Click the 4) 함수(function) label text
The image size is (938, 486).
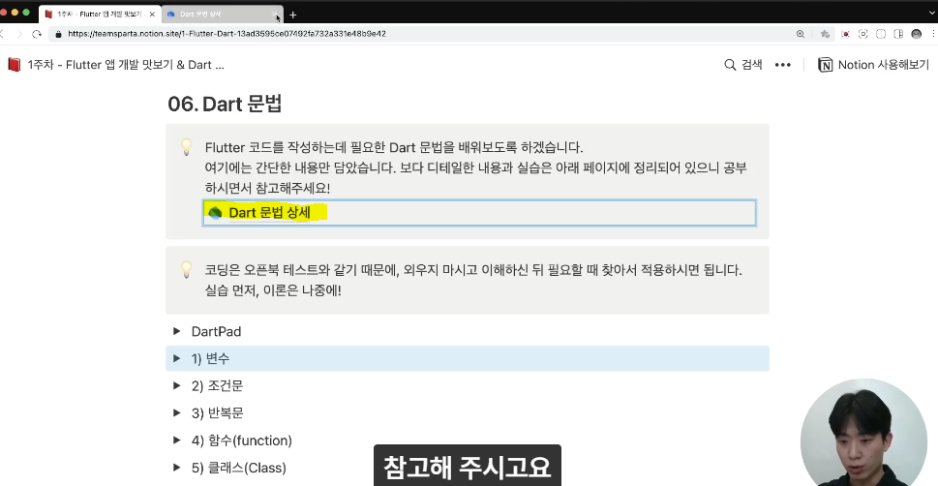tap(242, 440)
